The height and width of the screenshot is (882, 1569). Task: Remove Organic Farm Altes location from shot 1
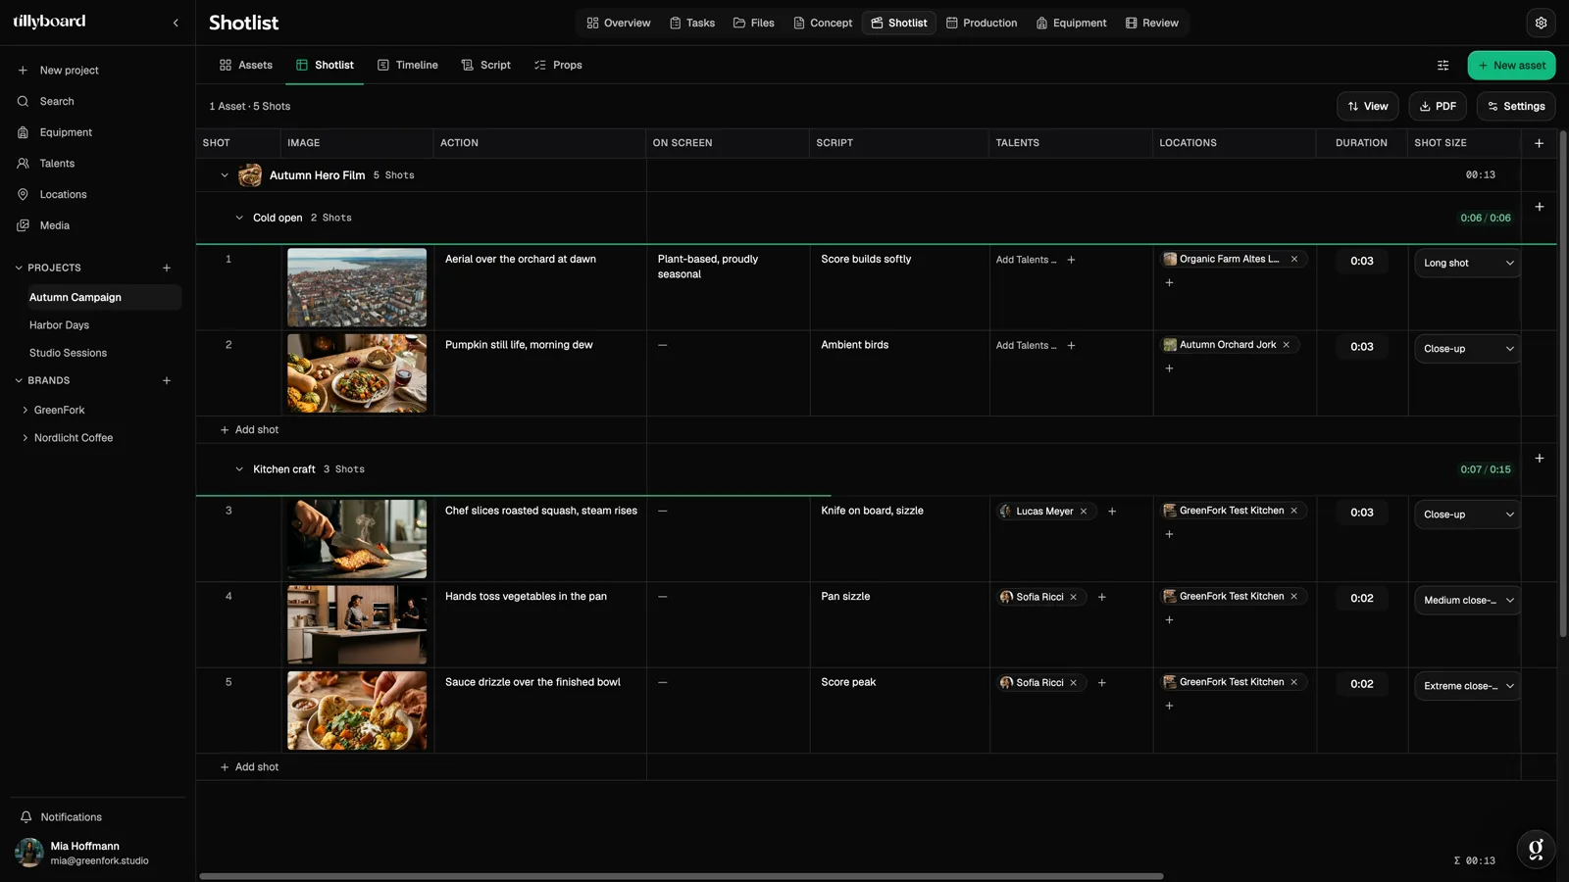1294,260
